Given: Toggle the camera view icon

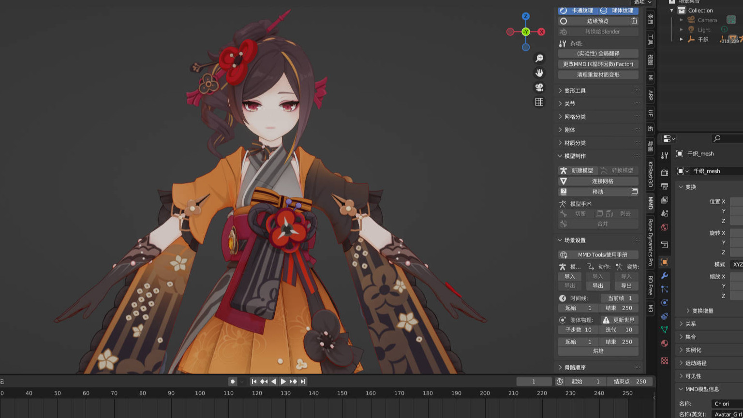Looking at the screenshot, I should coord(539,88).
